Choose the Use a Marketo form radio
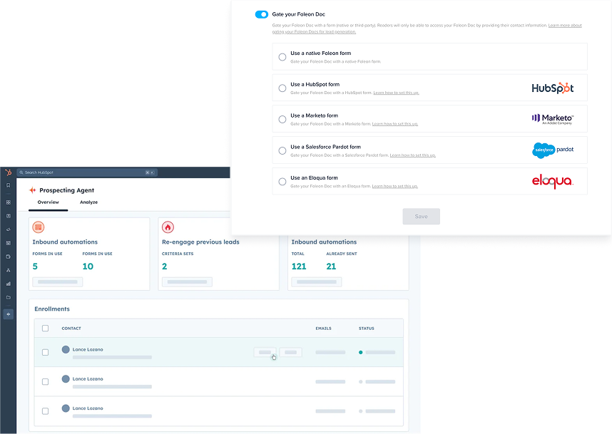The width and height of the screenshot is (612, 434). click(x=282, y=119)
